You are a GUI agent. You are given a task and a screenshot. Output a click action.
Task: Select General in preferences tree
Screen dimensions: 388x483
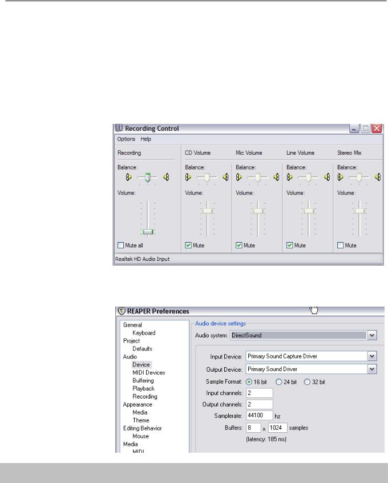tap(132, 325)
